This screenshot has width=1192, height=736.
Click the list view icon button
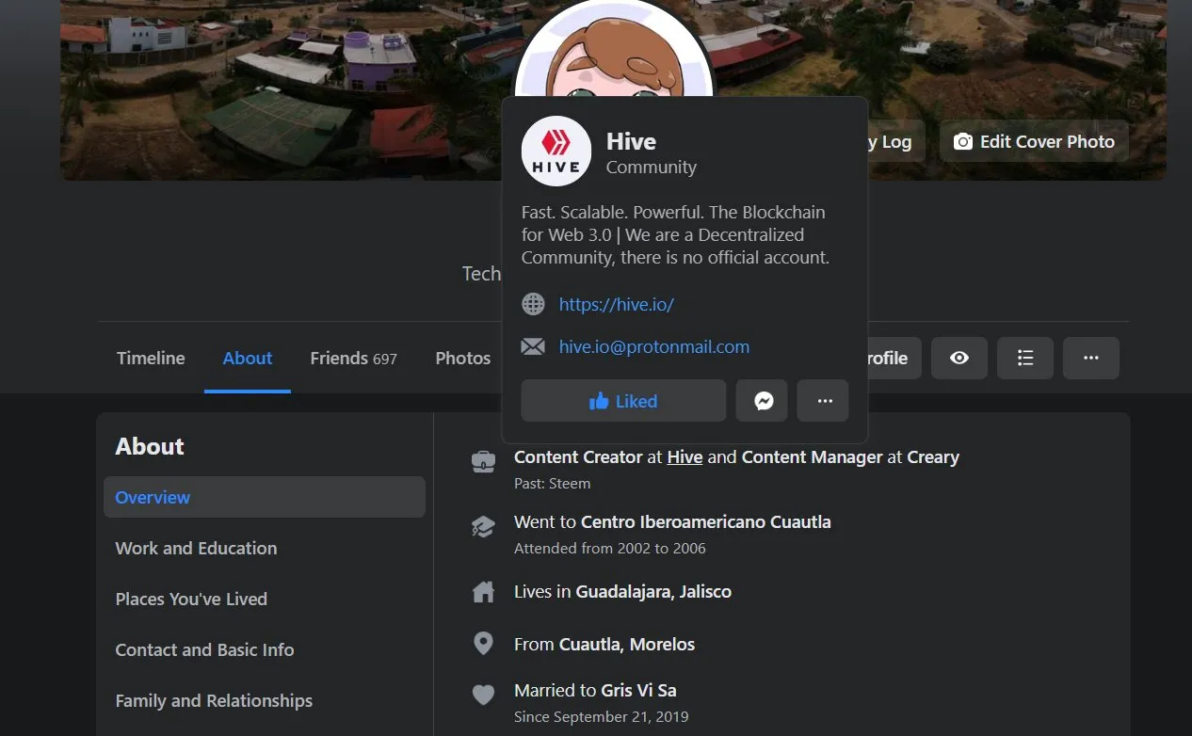[x=1025, y=358]
